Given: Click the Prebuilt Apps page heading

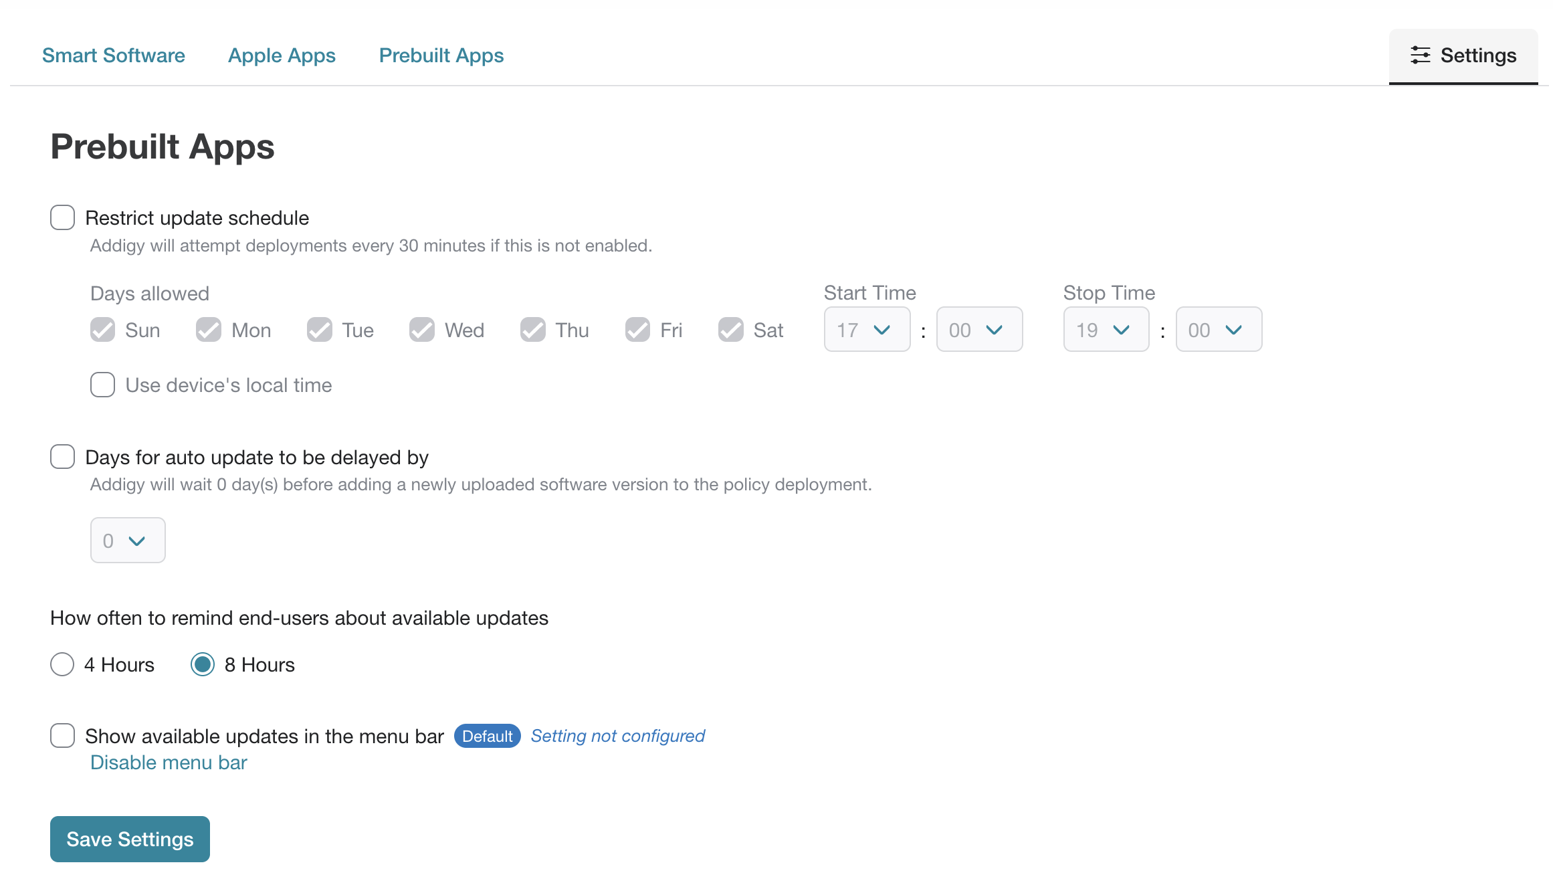Looking at the screenshot, I should [163, 146].
